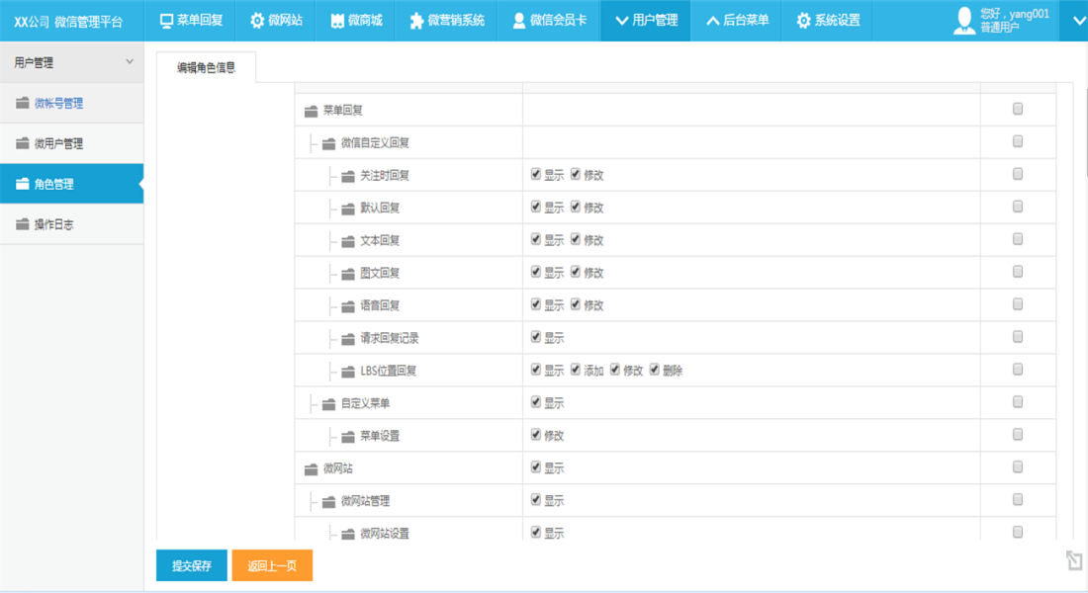The width and height of the screenshot is (1088, 593).
Task: Uncheck 显示 for 请求回复记录
Action: pos(536,337)
